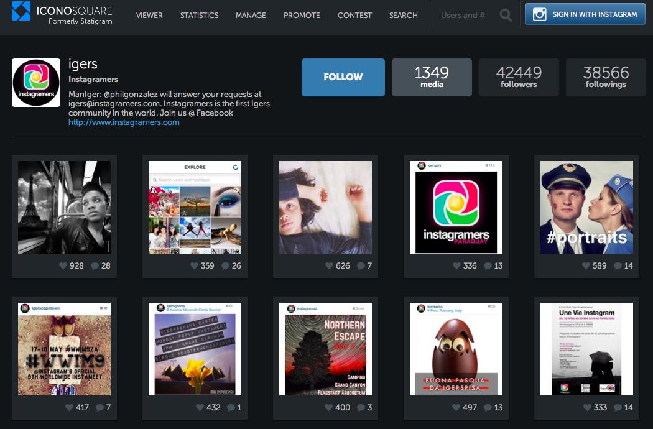Open the Statistics menu
Screen dimensions: 653x429
tap(199, 16)
